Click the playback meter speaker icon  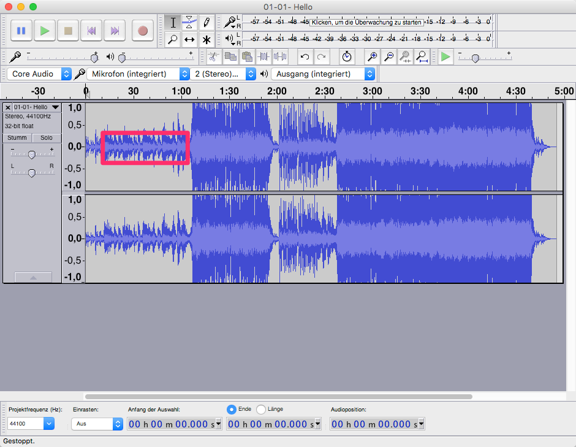(x=230, y=39)
